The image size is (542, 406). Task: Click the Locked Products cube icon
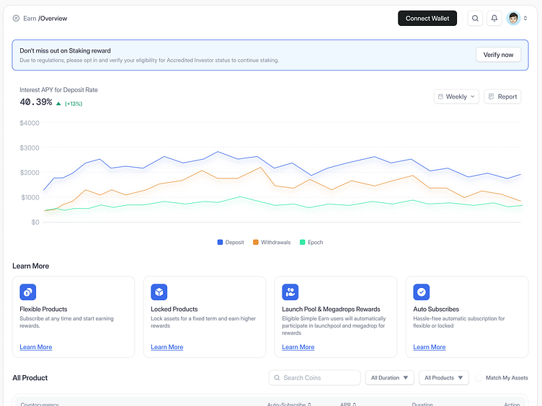tap(159, 292)
